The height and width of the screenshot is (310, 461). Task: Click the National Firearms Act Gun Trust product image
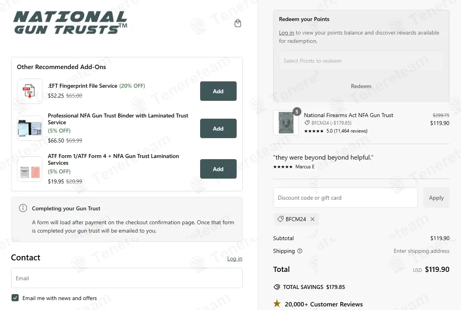click(286, 123)
